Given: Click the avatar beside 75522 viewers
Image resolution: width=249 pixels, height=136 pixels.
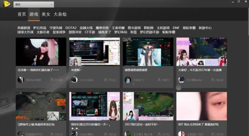Looking at the screenshot, I should 74,80.
